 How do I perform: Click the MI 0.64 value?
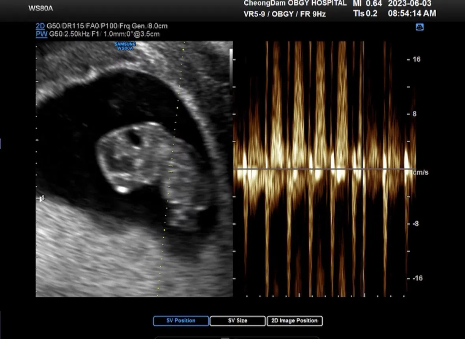[368, 4]
